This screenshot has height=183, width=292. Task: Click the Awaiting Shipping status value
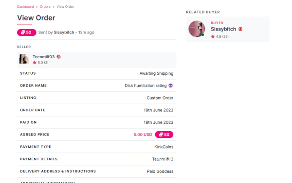point(156,73)
